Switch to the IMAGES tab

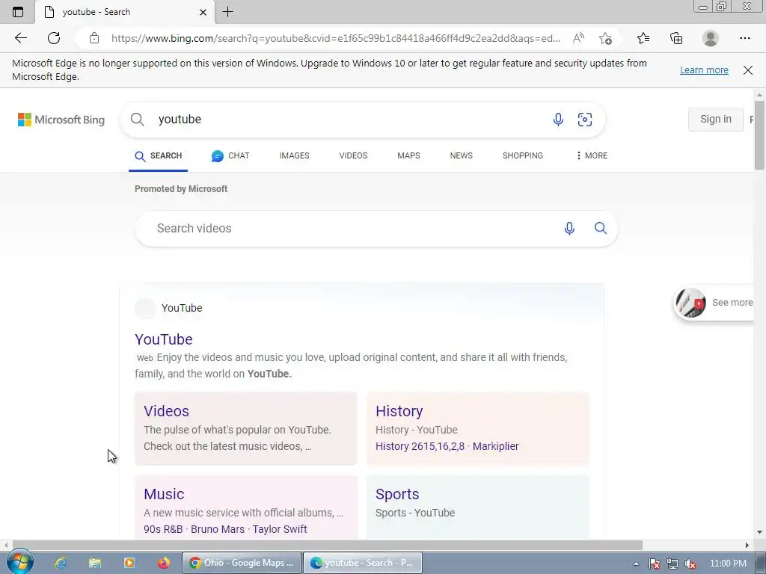point(294,155)
